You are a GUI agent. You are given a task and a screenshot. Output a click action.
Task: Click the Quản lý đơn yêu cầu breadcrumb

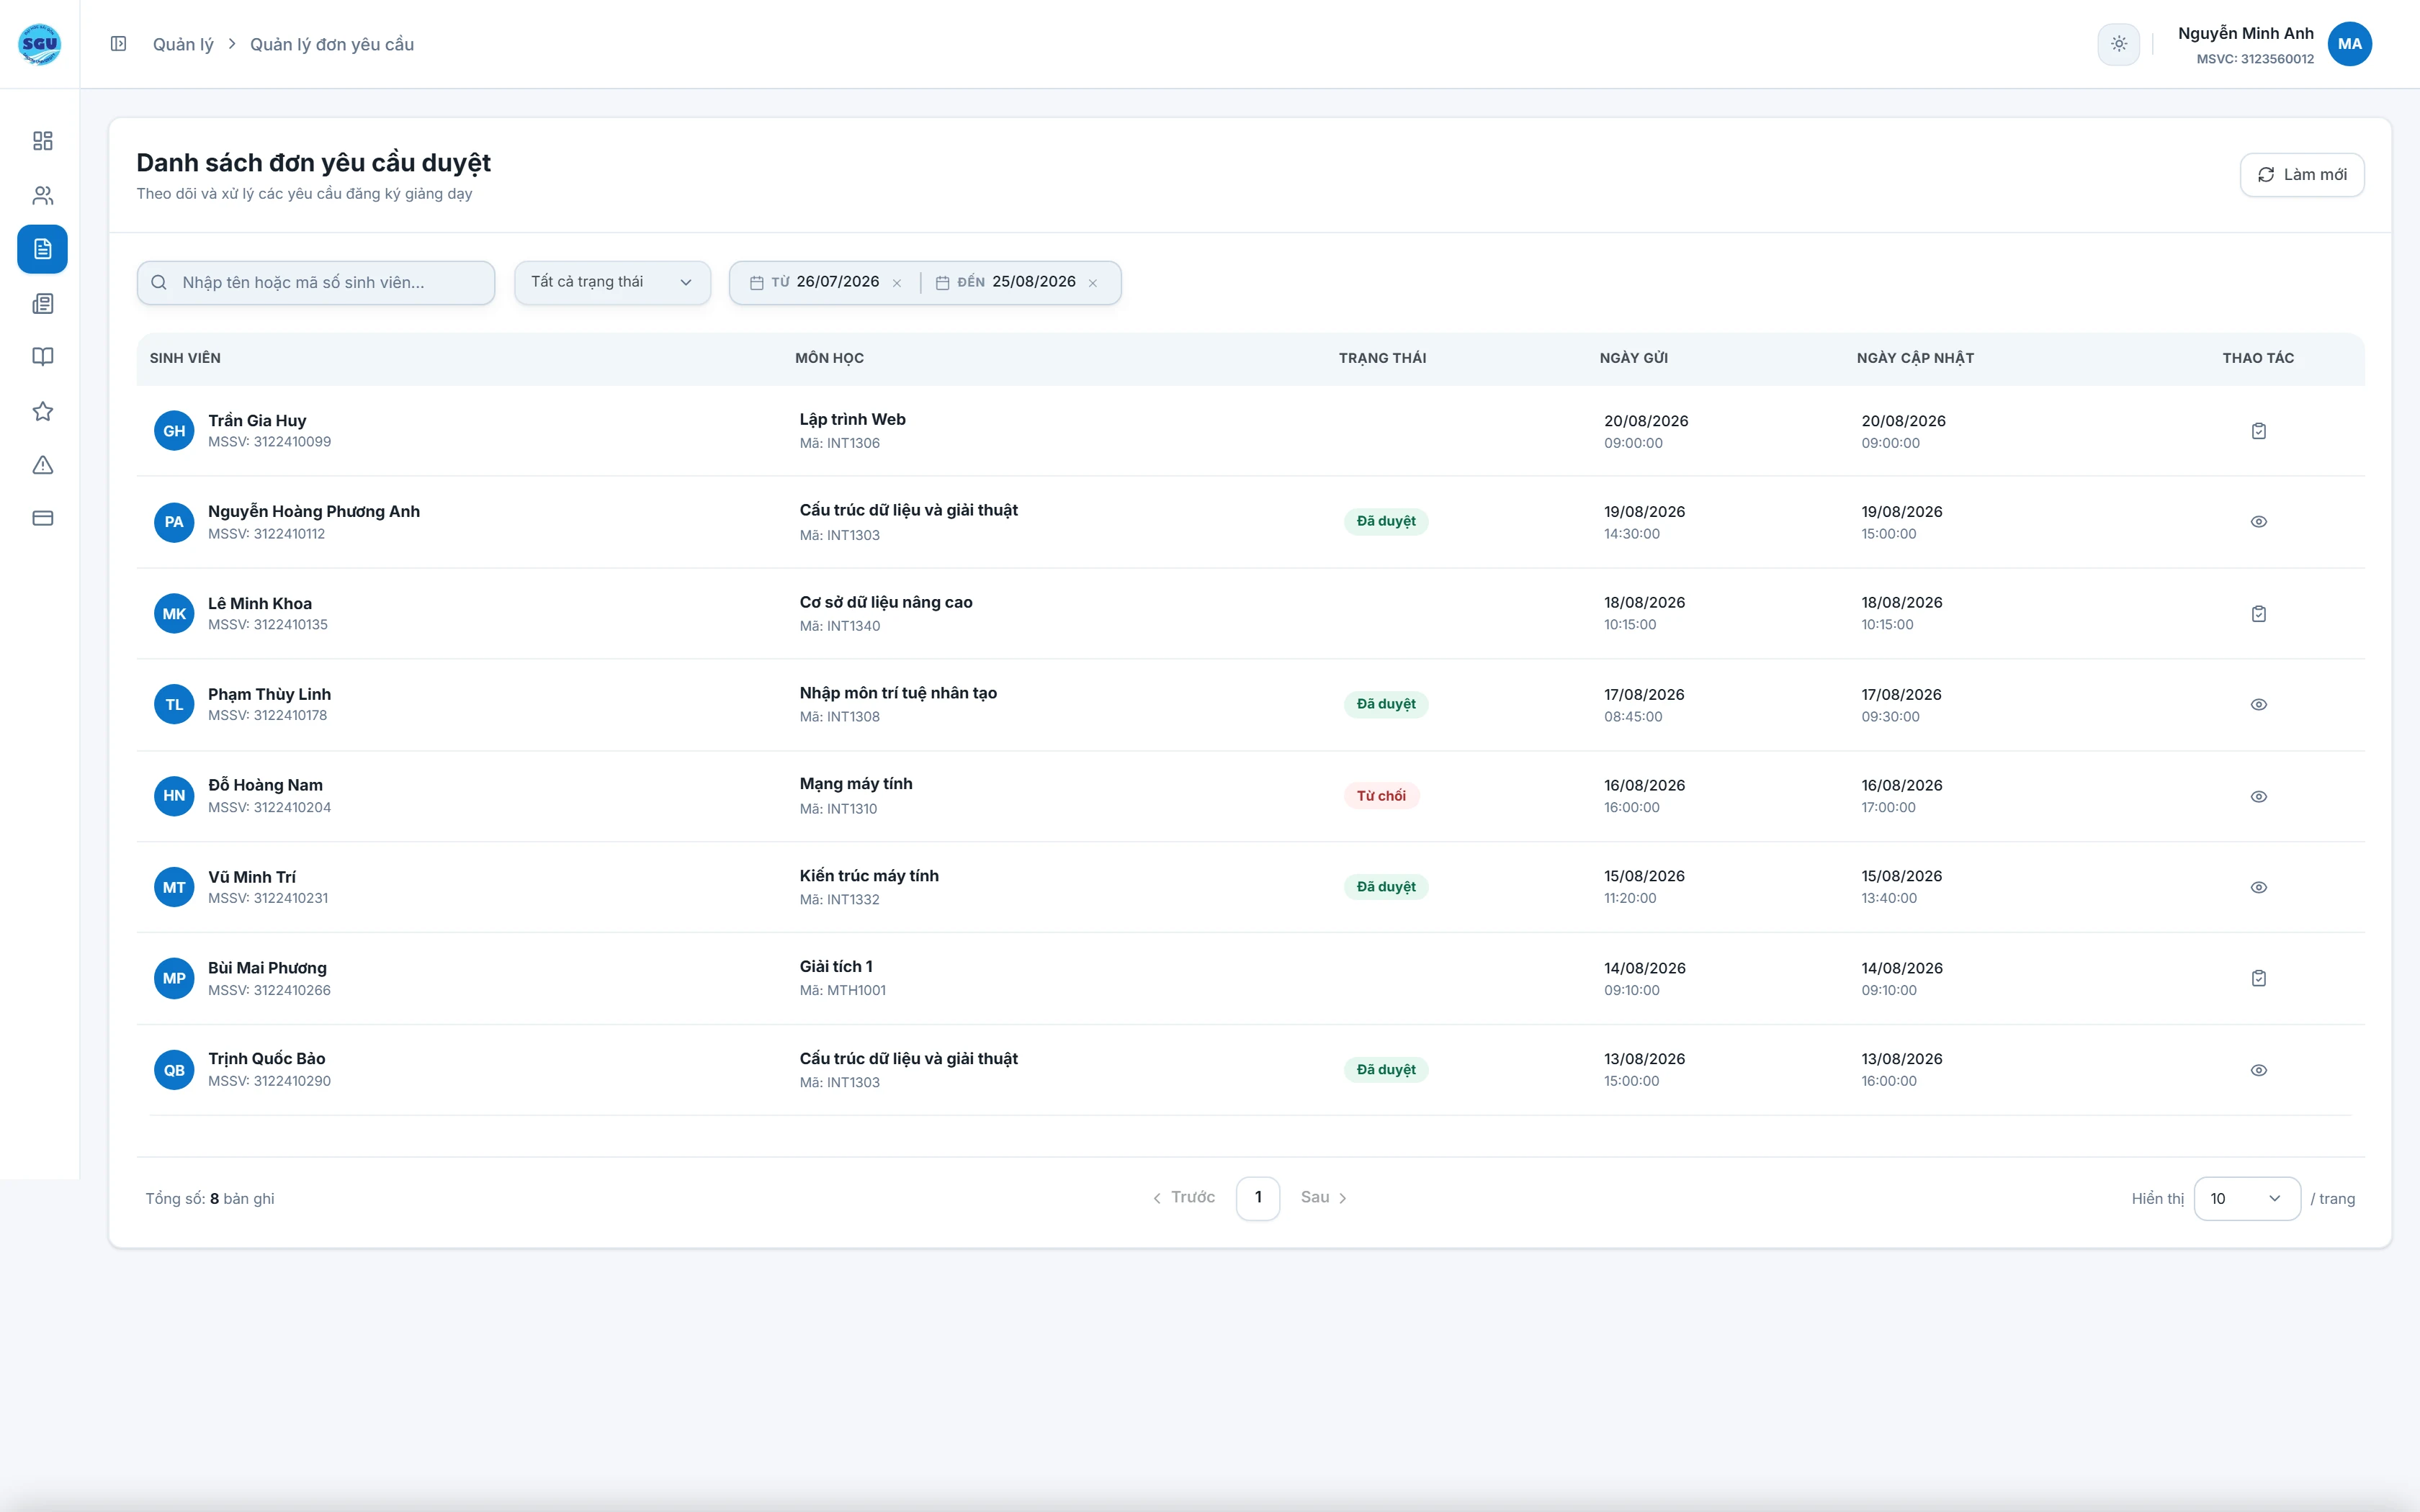pyautogui.click(x=332, y=45)
